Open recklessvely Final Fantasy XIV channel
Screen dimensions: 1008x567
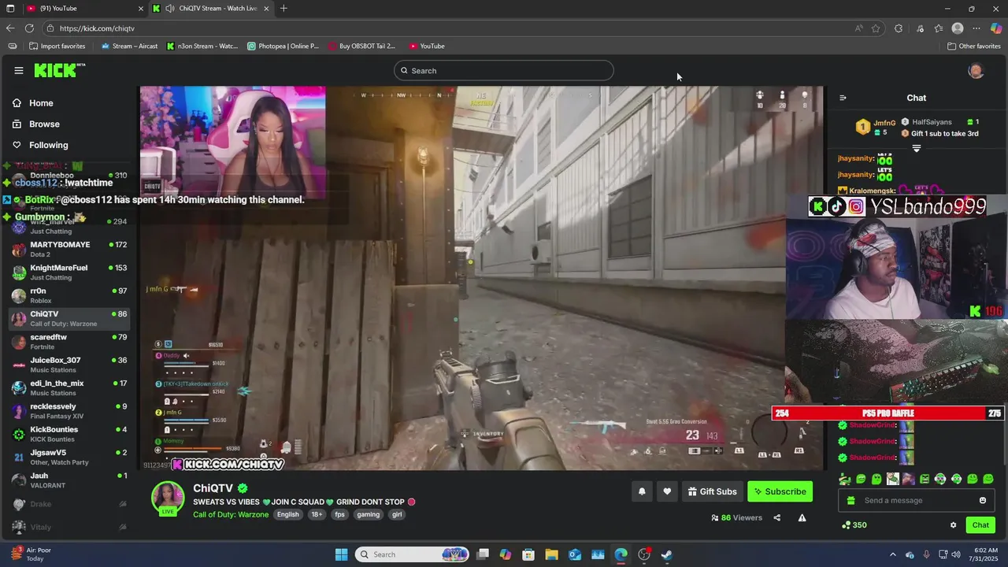pyautogui.click(x=69, y=411)
